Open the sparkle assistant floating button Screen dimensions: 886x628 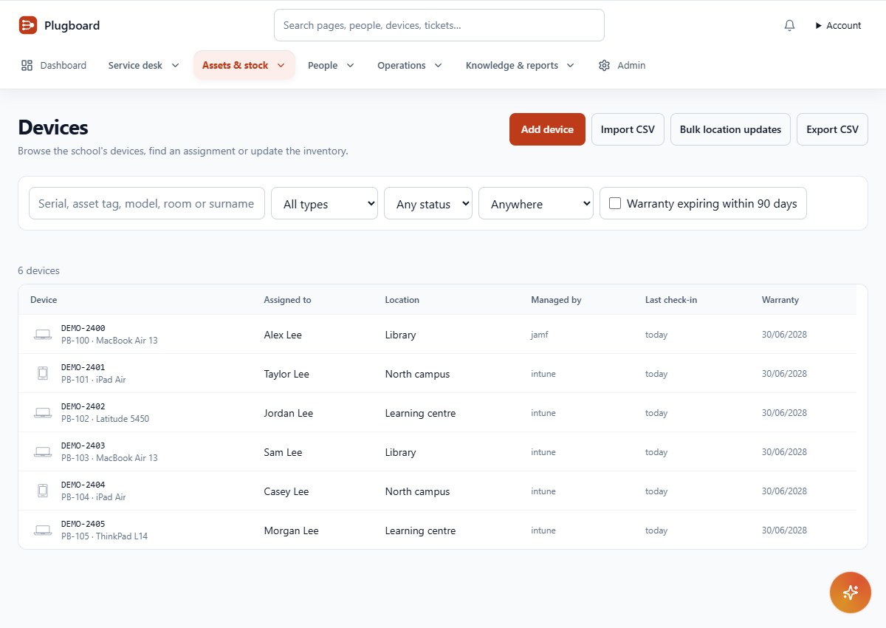[851, 592]
